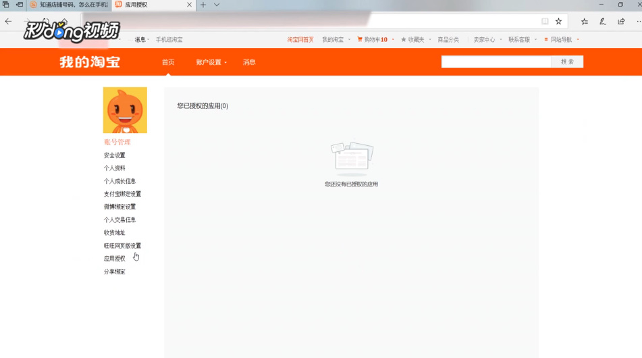642x358 pixels.
Task: Open a new browser tab
Action: tap(203, 5)
